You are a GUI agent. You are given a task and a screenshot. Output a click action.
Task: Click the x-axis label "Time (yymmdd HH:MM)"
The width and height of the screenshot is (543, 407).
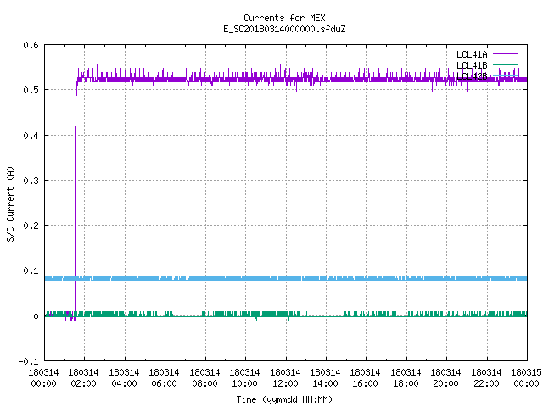[x=284, y=399]
